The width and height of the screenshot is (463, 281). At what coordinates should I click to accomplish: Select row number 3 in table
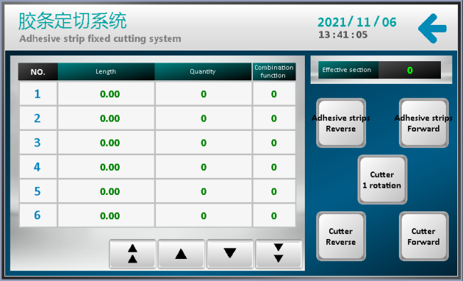[38, 143]
